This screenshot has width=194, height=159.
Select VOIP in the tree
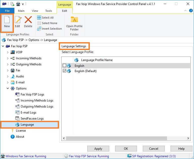(19, 52)
